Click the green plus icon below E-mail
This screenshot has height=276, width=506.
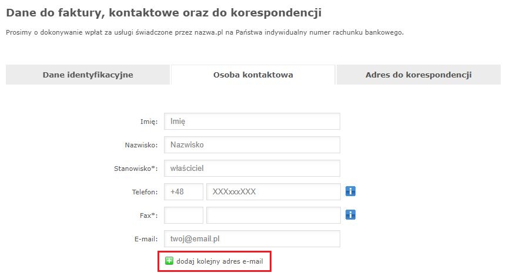click(169, 261)
